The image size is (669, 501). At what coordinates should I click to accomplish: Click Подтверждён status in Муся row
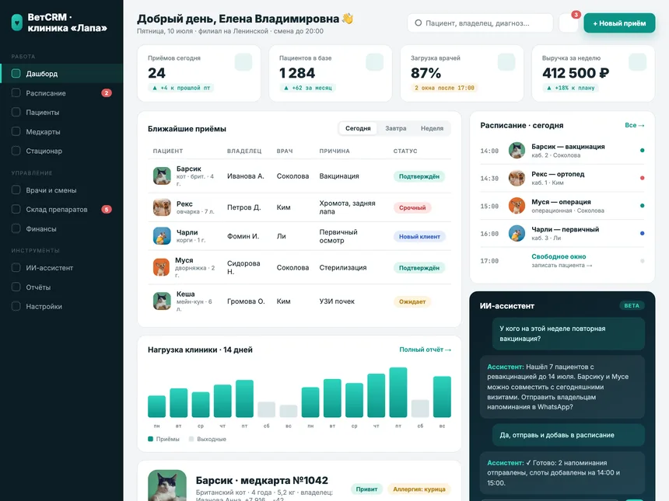click(419, 268)
